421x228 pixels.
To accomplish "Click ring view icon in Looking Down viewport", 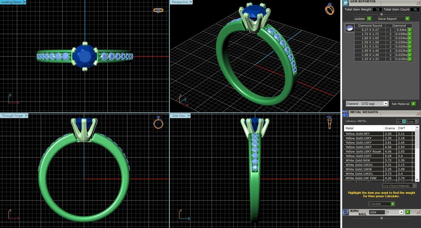I will click(158, 10).
